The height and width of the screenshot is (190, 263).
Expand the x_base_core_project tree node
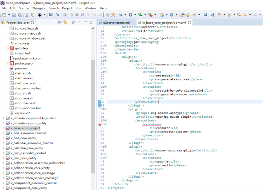pos(4,128)
